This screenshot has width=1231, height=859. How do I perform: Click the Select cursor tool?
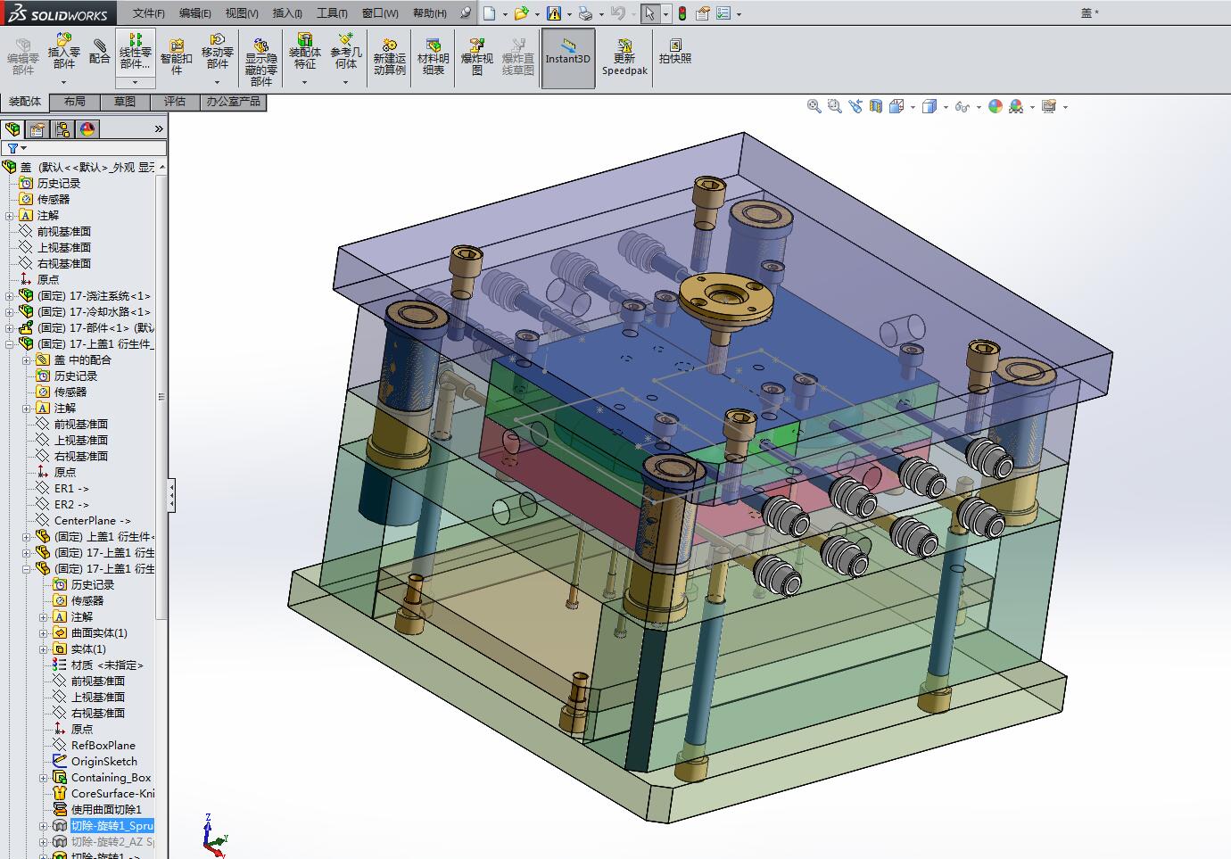[x=650, y=13]
